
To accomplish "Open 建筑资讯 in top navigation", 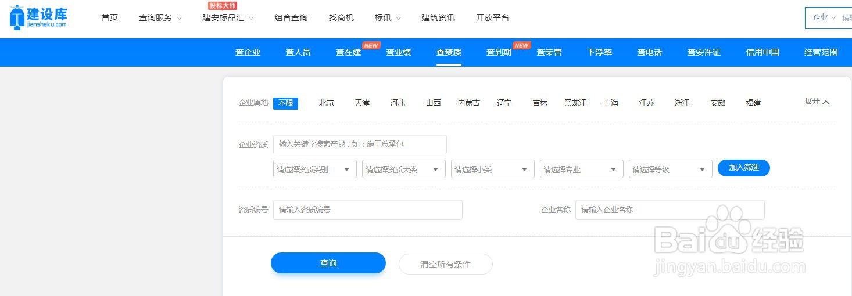I will pos(438,17).
